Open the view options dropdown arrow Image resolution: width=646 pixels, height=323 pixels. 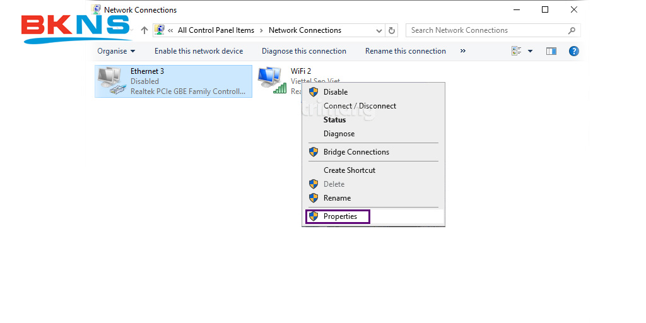[x=530, y=51]
